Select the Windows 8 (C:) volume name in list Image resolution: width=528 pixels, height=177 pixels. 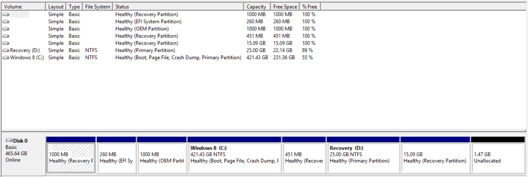(x=27, y=58)
